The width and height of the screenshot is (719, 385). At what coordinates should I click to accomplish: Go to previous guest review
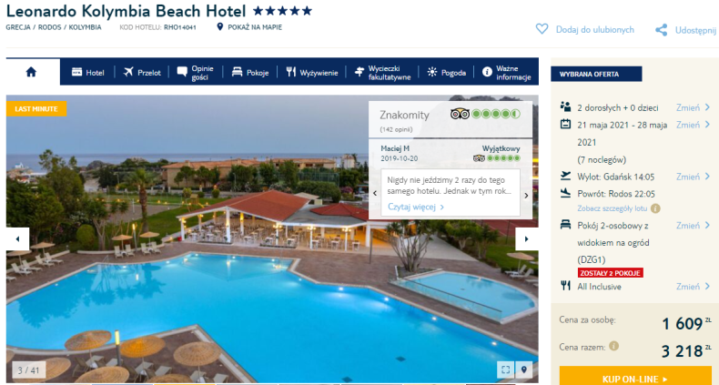point(375,194)
